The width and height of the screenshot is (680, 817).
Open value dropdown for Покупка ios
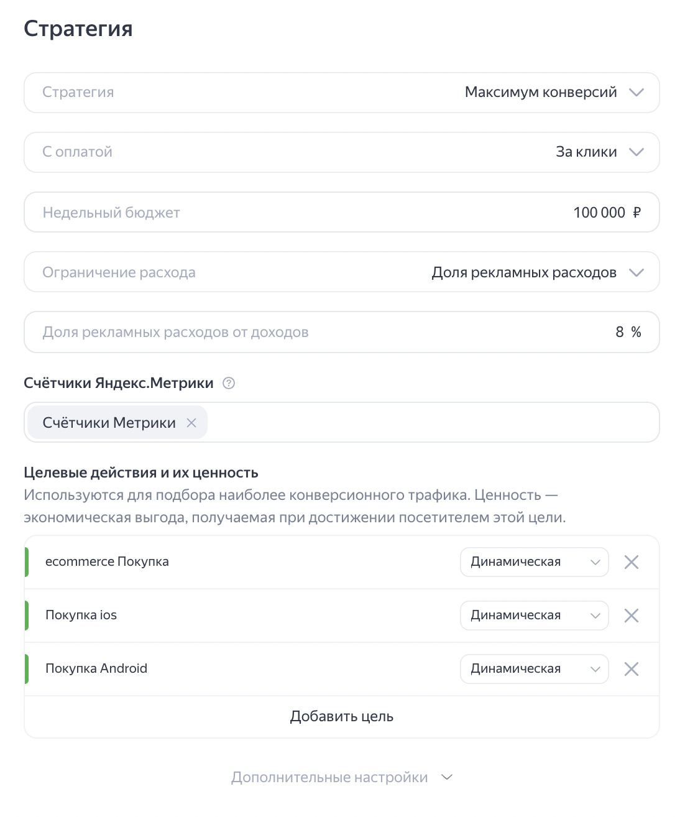point(534,616)
